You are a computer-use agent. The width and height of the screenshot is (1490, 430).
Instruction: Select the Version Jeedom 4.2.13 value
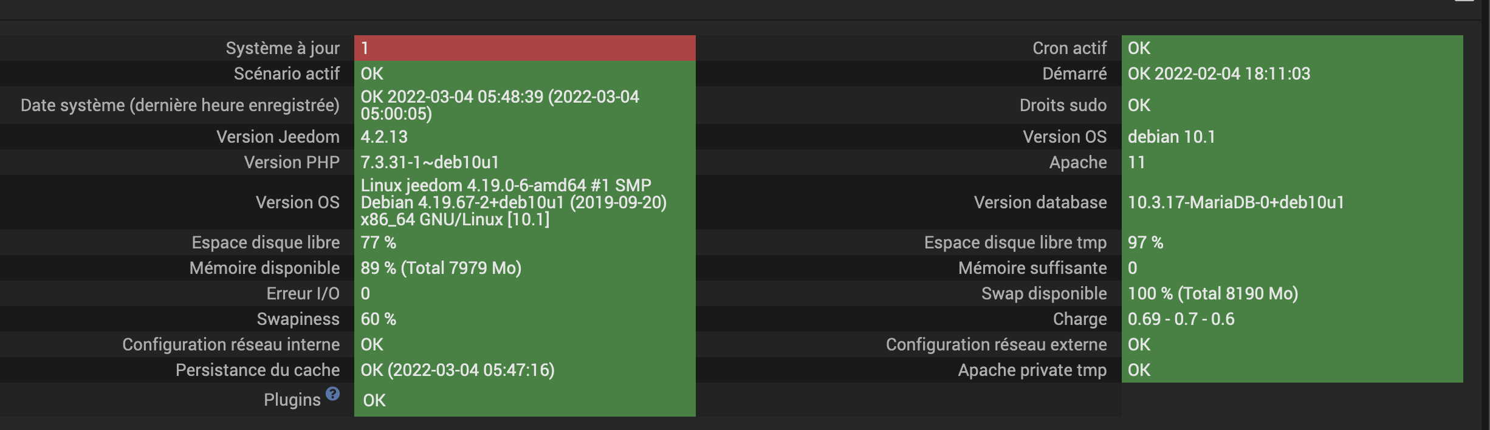[x=525, y=137]
